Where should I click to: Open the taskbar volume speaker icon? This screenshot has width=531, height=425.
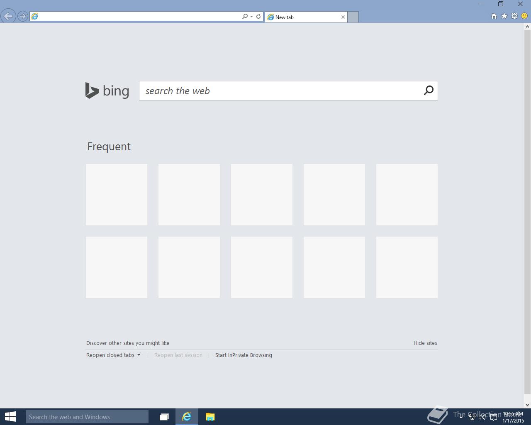pyautogui.click(x=482, y=417)
